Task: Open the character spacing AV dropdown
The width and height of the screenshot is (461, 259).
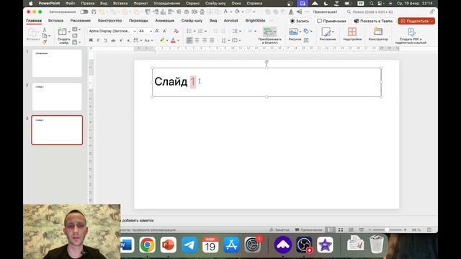Action: [141, 40]
